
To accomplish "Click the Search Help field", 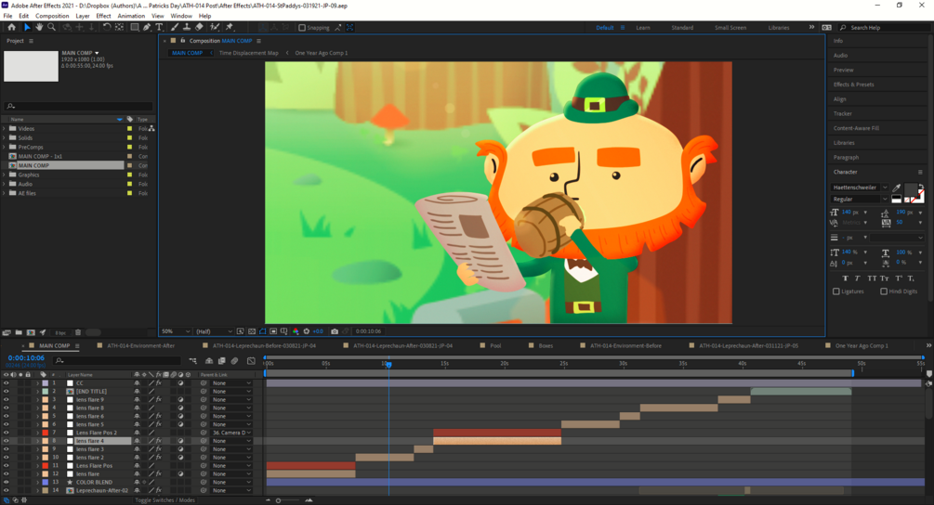I will [885, 27].
